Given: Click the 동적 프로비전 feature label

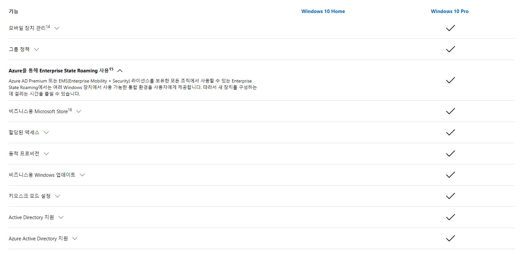Looking at the screenshot, I should pyautogui.click(x=24, y=154).
